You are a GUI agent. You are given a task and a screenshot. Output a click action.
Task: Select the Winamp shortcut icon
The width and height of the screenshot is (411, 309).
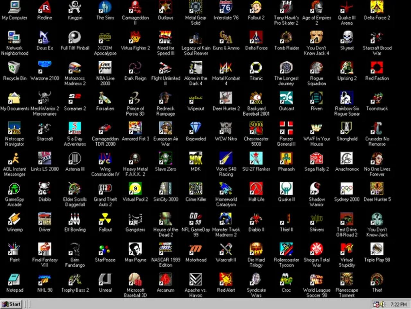[x=14, y=219]
